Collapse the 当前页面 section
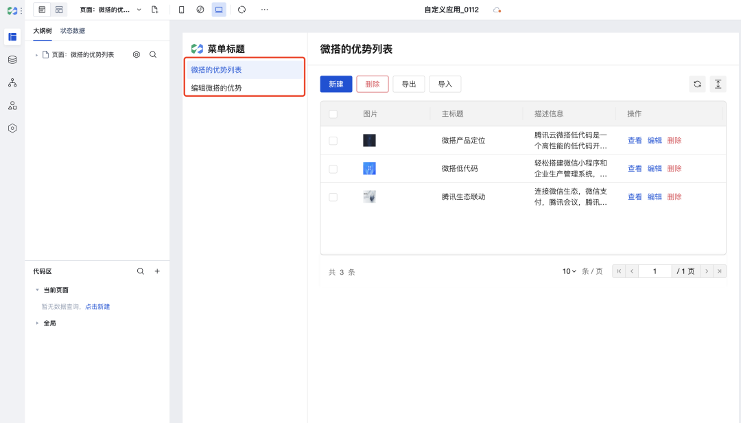 click(37, 290)
